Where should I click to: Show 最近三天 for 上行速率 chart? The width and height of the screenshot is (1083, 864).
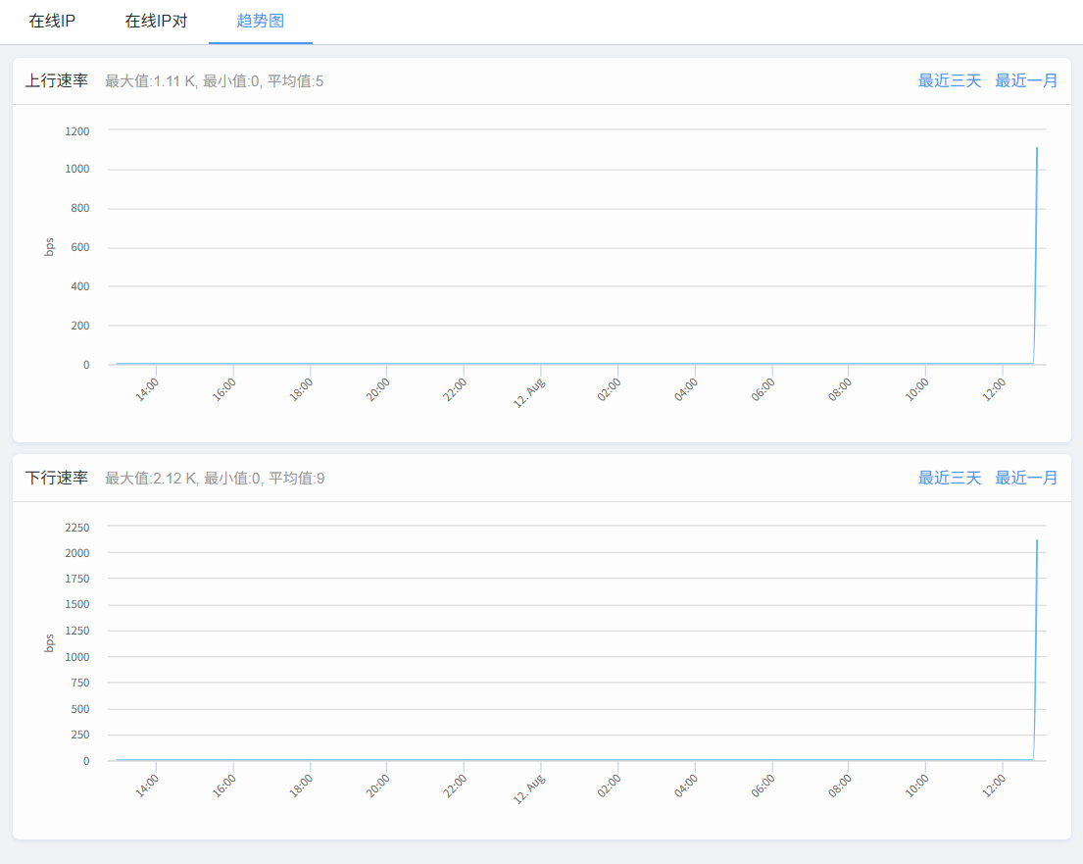tap(949, 80)
